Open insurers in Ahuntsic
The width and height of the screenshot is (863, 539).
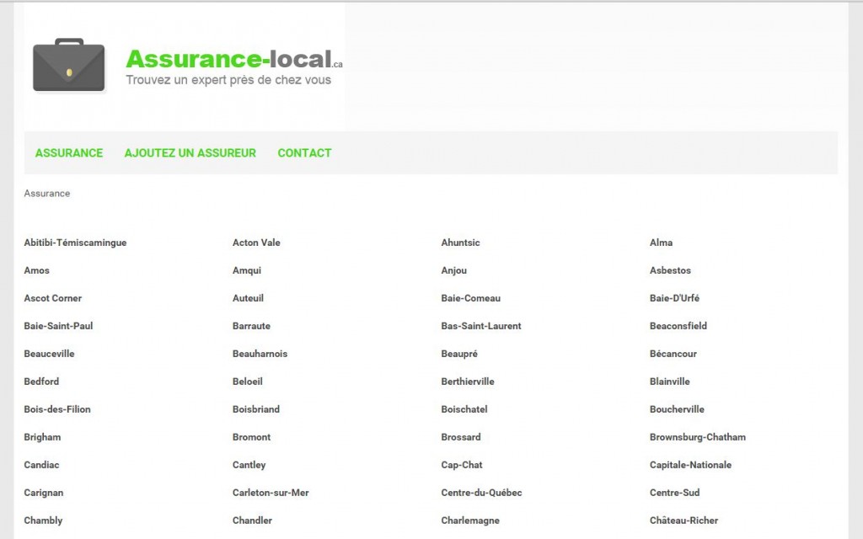460,243
